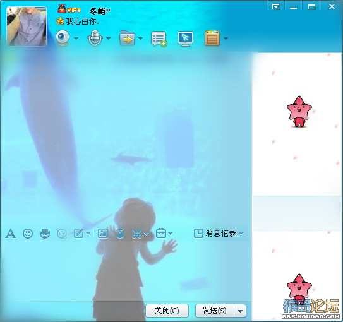Open handwriting input pencil icon

pyautogui.click(x=79, y=234)
